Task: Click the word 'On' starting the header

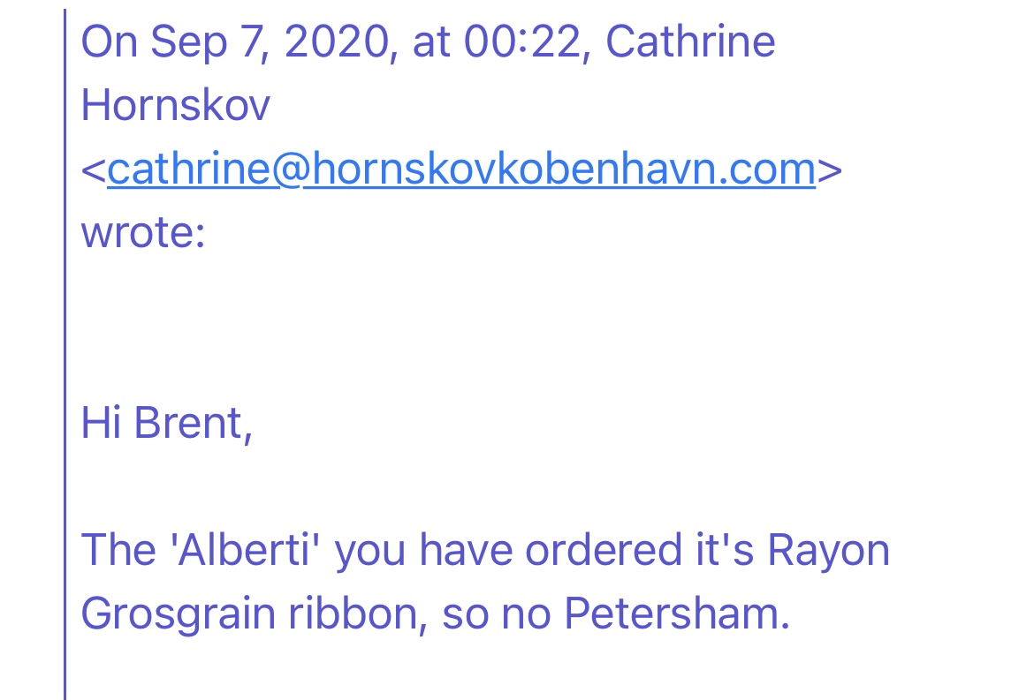Action: click(109, 41)
